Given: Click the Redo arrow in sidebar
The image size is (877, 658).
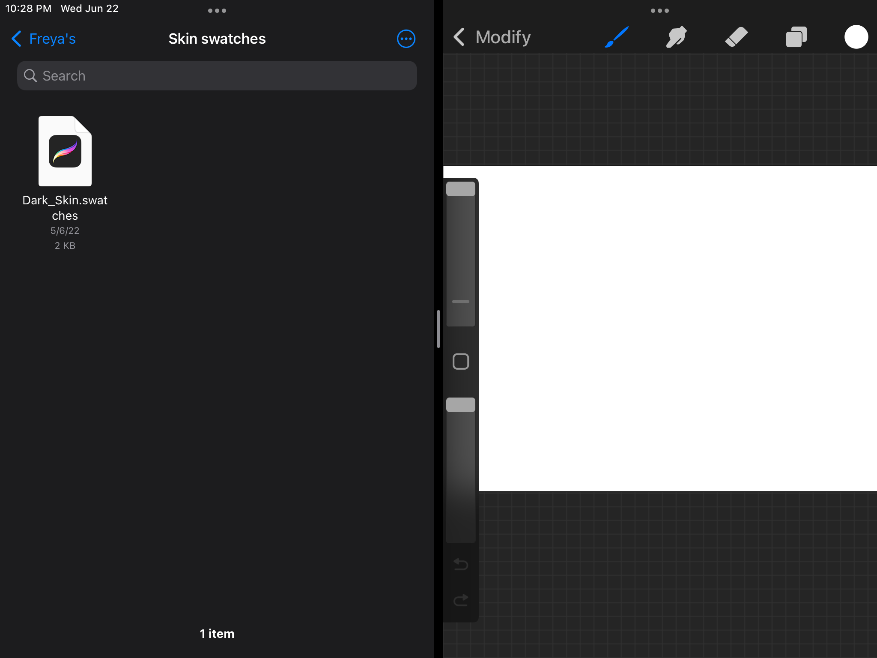Looking at the screenshot, I should [x=461, y=600].
